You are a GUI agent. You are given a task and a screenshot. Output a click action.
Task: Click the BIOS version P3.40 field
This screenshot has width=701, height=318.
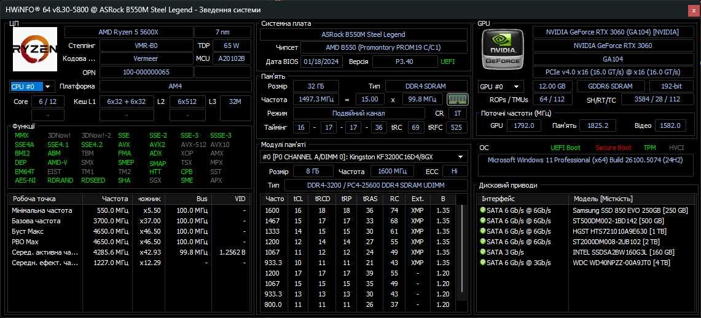405,62
